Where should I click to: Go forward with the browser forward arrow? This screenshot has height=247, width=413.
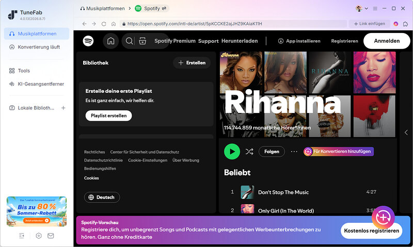[x=94, y=24]
